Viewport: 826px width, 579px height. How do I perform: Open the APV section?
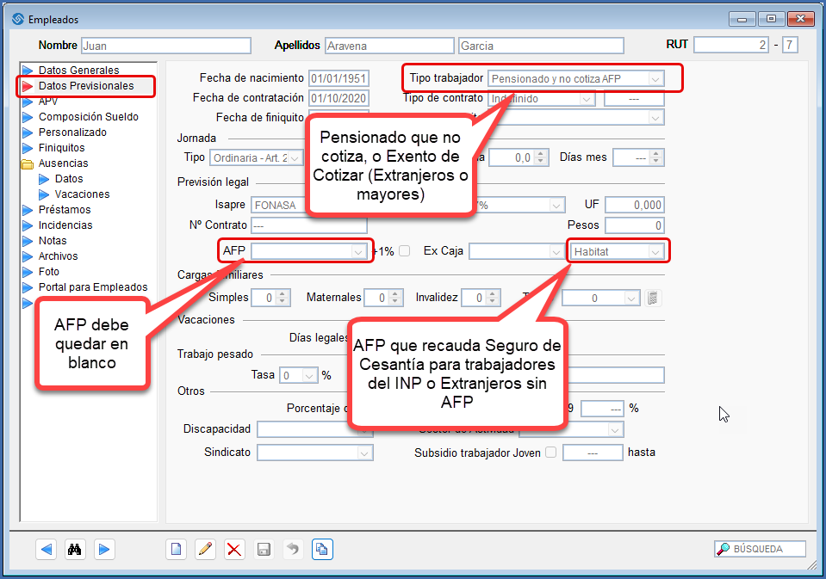(48, 101)
